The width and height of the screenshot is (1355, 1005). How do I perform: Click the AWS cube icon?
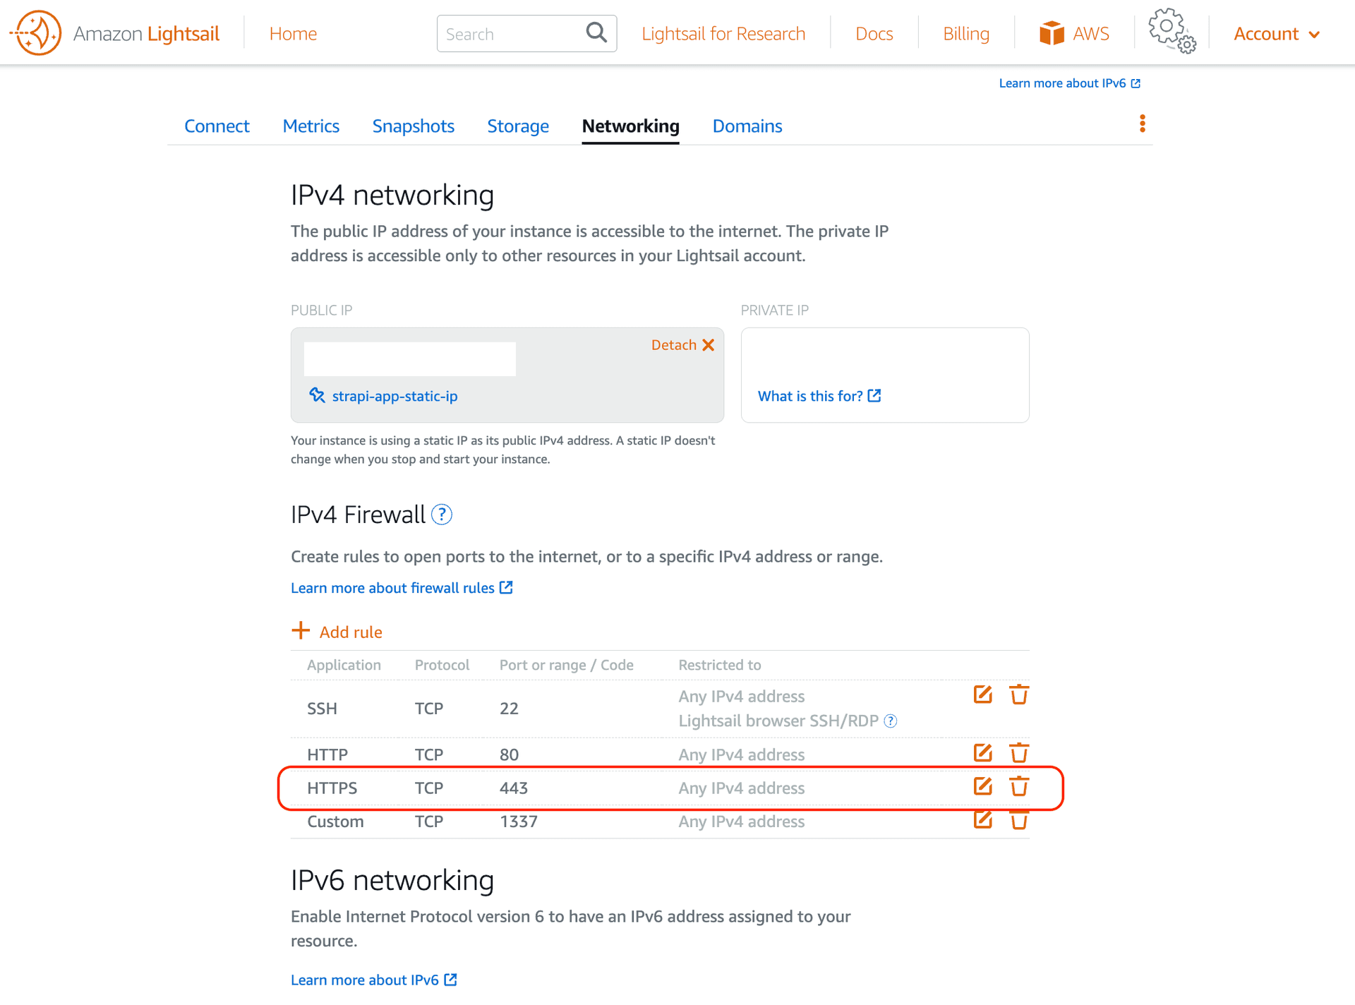tap(1052, 33)
